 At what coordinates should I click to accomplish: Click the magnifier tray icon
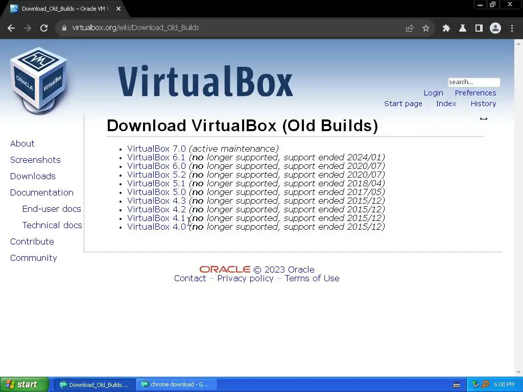485,384
